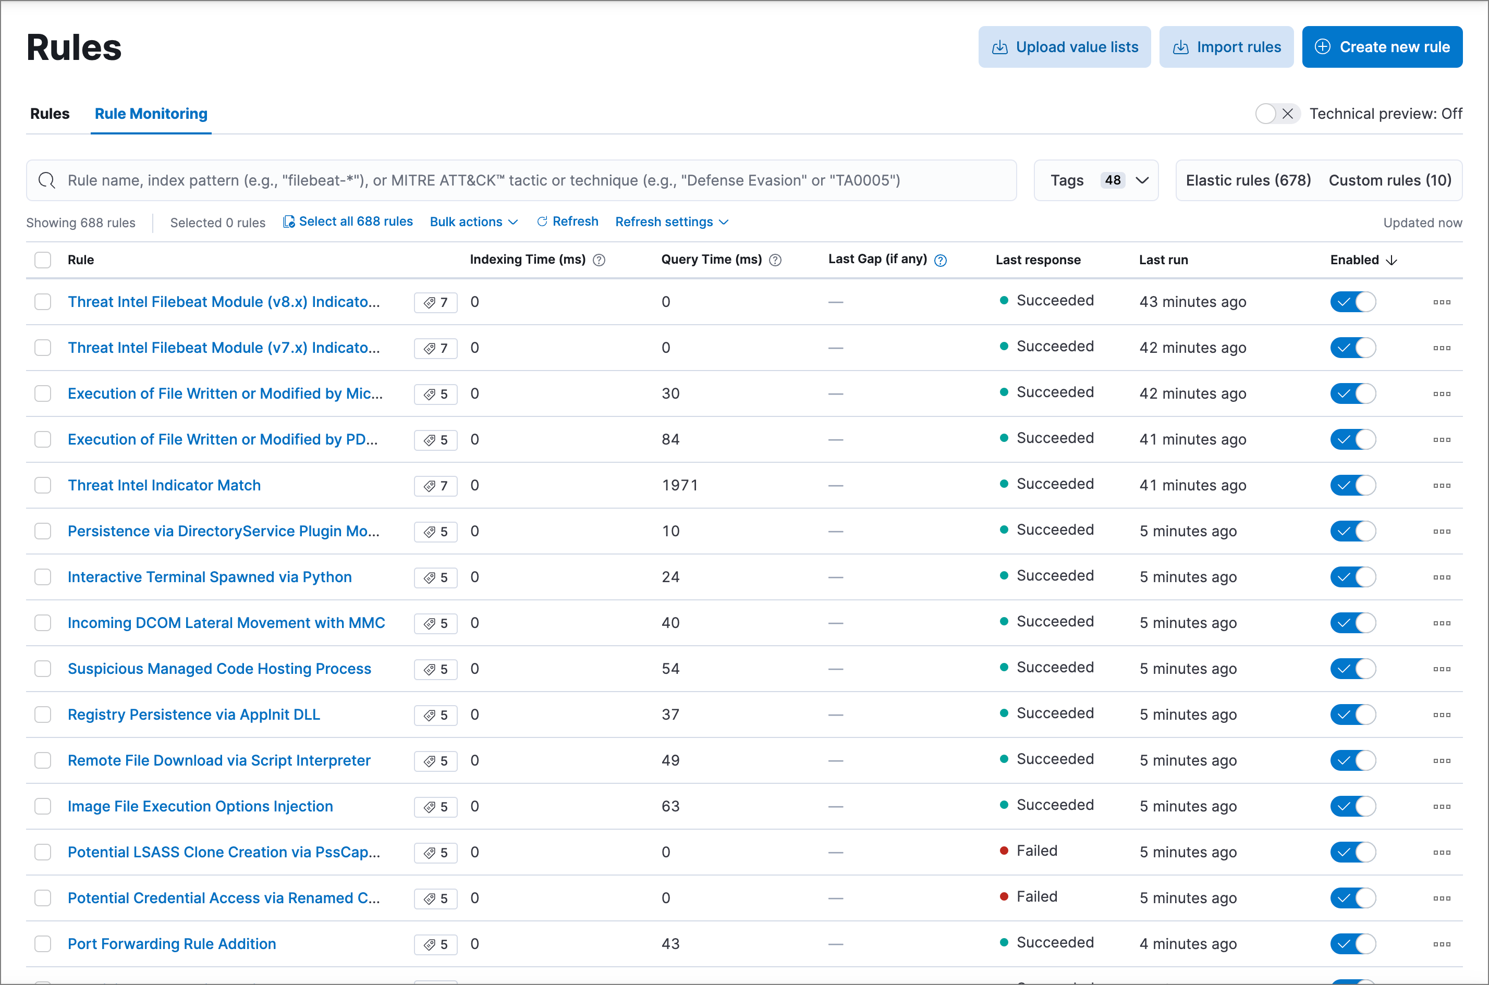Click the Enabled column sort arrow
Screen dimensions: 1489x985
[1392, 260]
